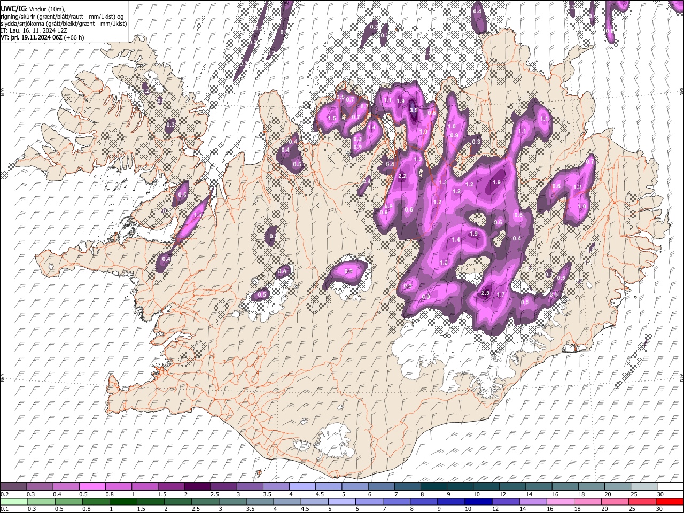Viewport: 684px width, 513px height.
Task: Click the snow legend swatch for 1–1.5 mm
Action: tap(144, 487)
